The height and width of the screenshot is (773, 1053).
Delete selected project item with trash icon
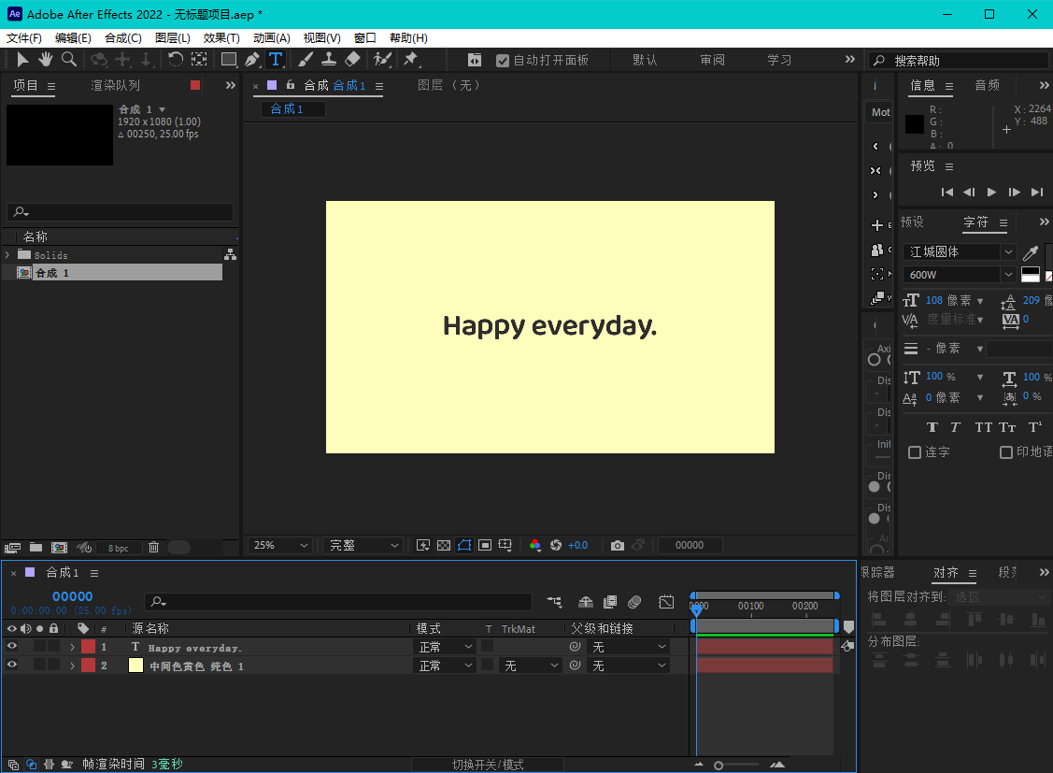[x=154, y=548]
